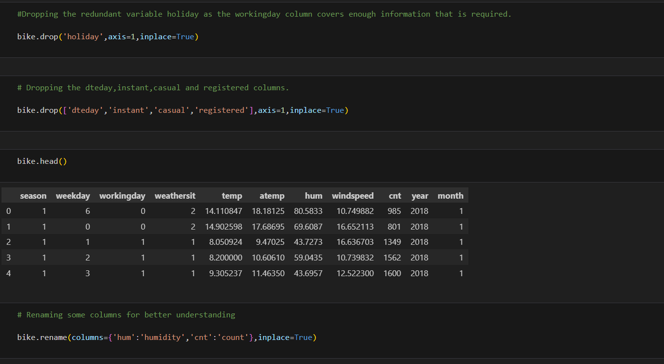Screen dimensions: 664x364
Task: Click temp value 14.902598
Action: click(x=224, y=226)
